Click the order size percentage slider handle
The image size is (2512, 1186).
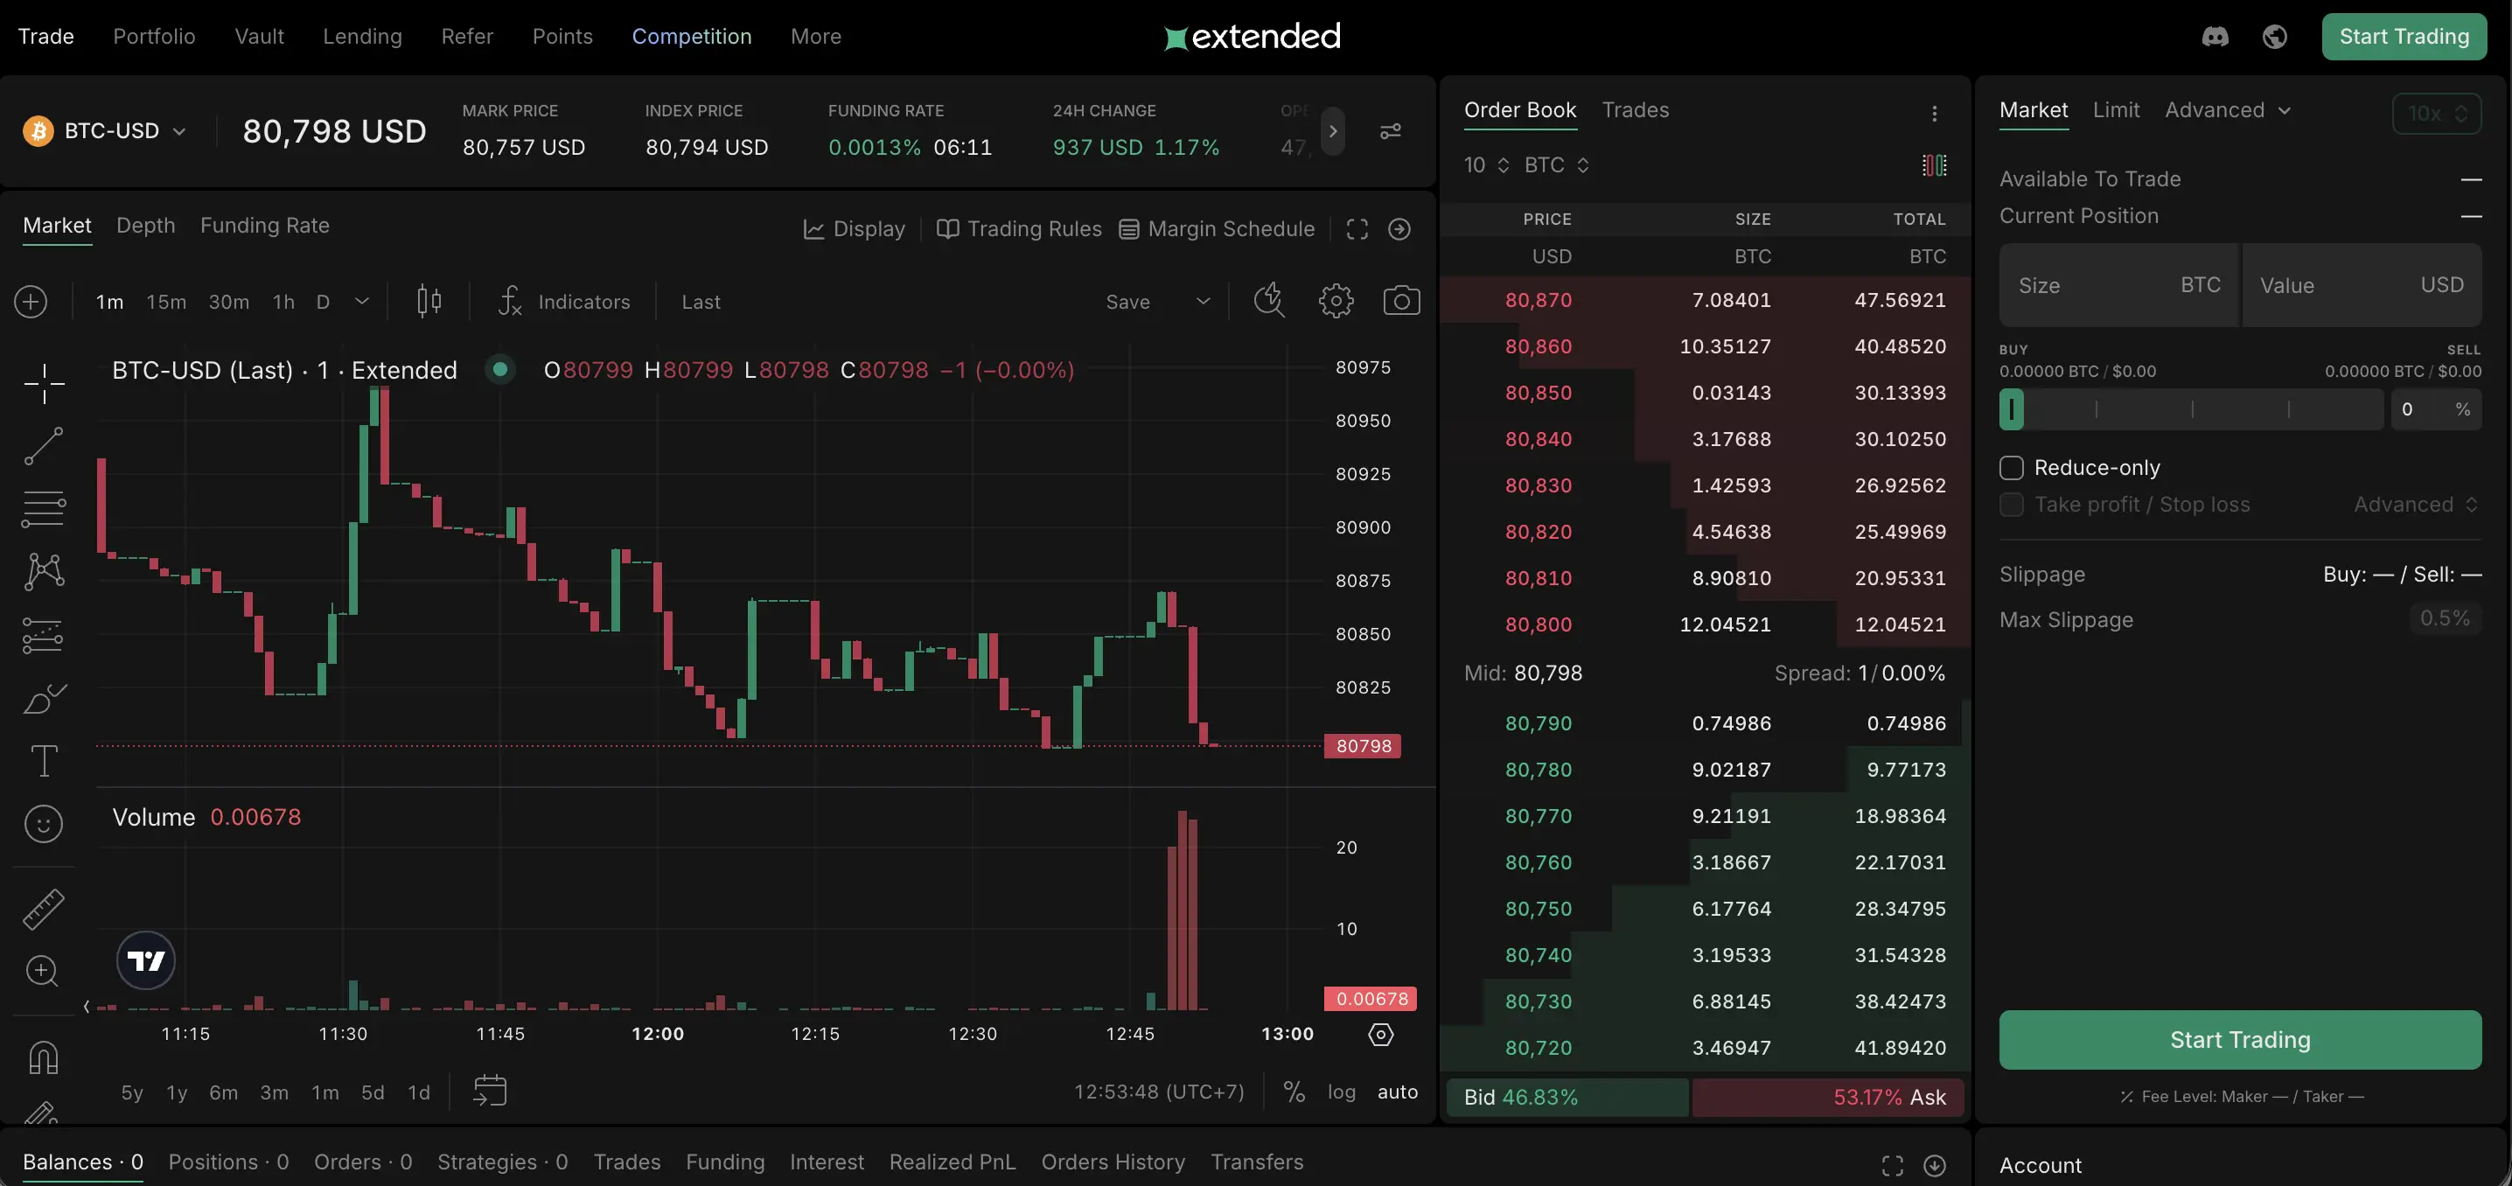[2011, 409]
